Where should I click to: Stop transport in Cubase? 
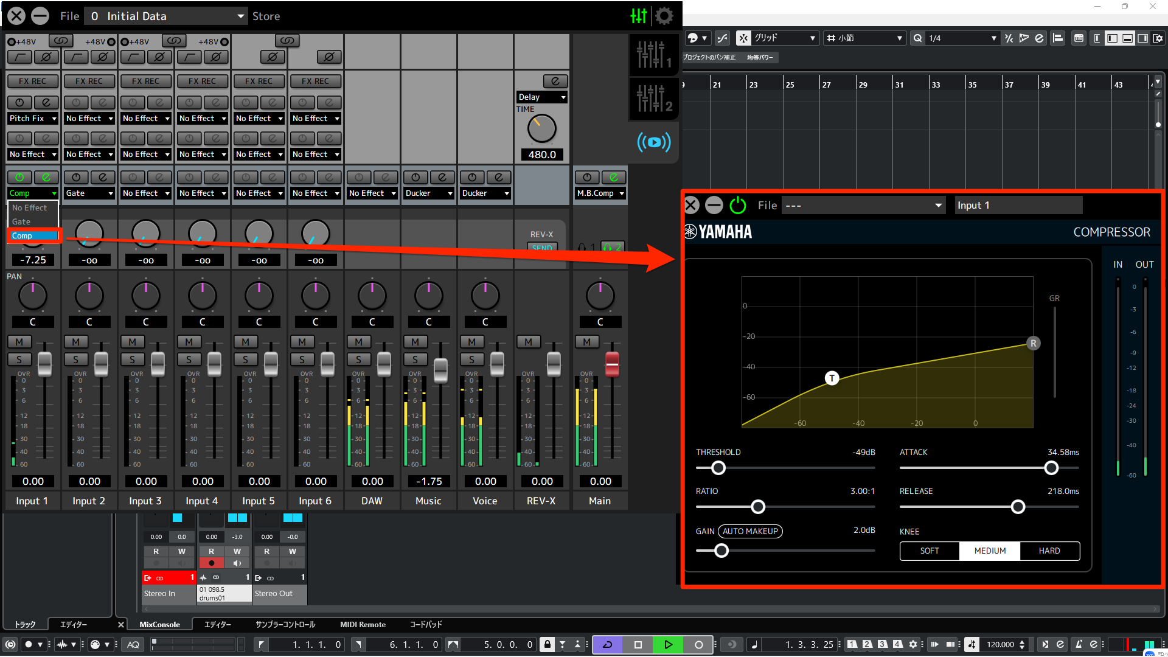coord(638,644)
